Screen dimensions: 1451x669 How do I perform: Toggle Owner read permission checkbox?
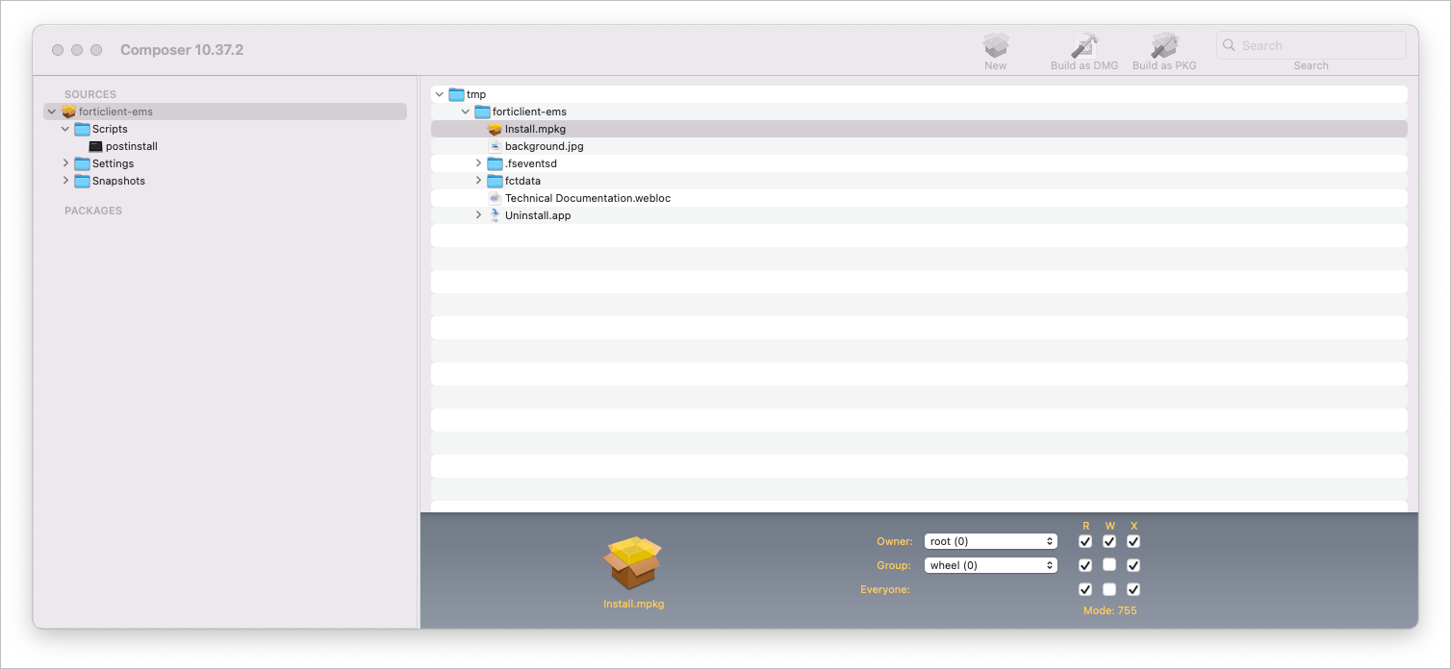coord(1085,541)
